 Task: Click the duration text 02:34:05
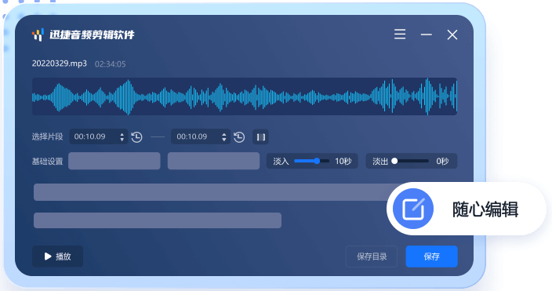pyautogui.click(x=111, y=64)
